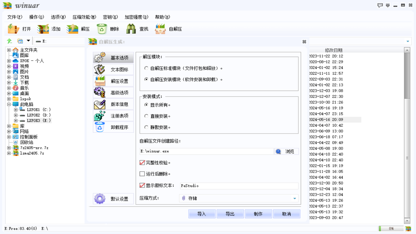Enable 静默安装 installation mode
The image size is (416, 234).
click(147, 127)
